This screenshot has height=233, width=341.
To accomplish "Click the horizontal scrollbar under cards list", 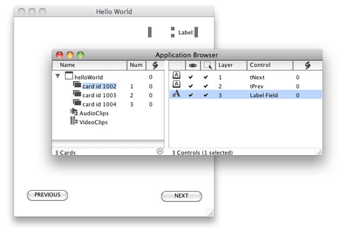I will [x=108, y=144].
